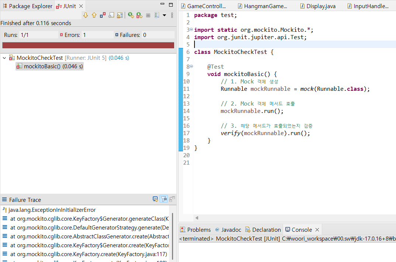Go to Previous Failed Test arrow
The width and height of the screenshot is (396, 262).
94,15
